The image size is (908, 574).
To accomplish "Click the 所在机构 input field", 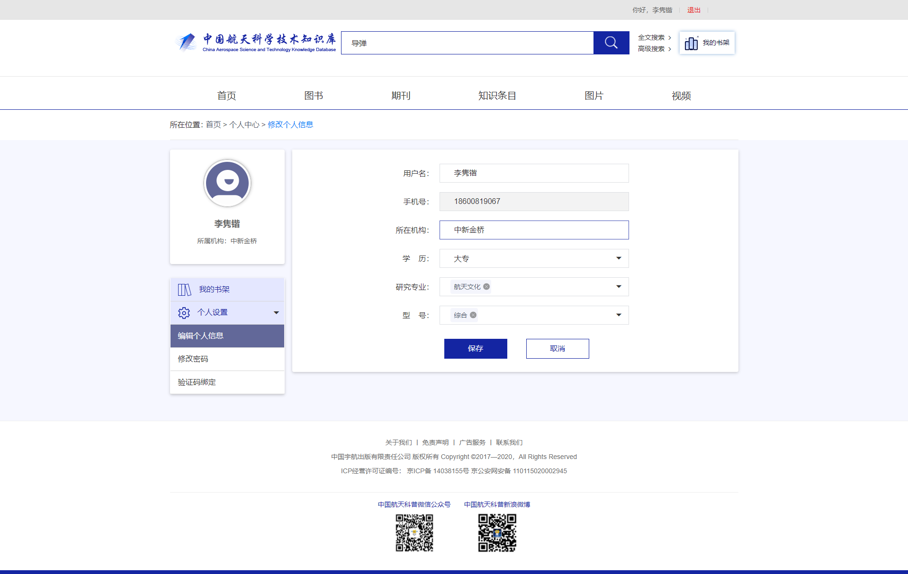I will point(534,230).
